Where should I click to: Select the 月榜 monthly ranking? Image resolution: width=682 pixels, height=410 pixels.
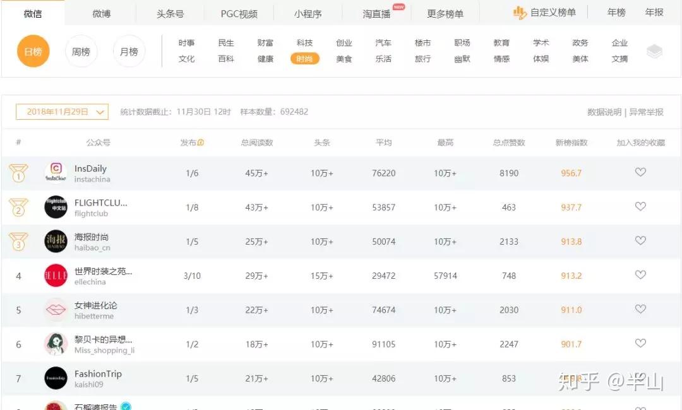click(129, 51)
